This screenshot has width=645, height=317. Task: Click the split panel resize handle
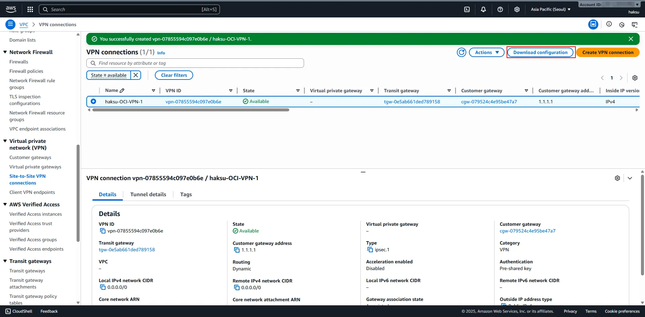point(363,172)
